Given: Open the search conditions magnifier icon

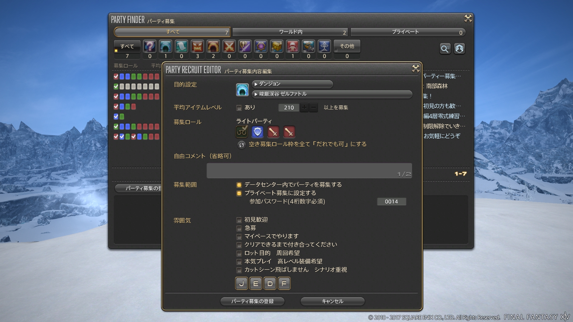Looking at the screenshot, I should (445, 49).
